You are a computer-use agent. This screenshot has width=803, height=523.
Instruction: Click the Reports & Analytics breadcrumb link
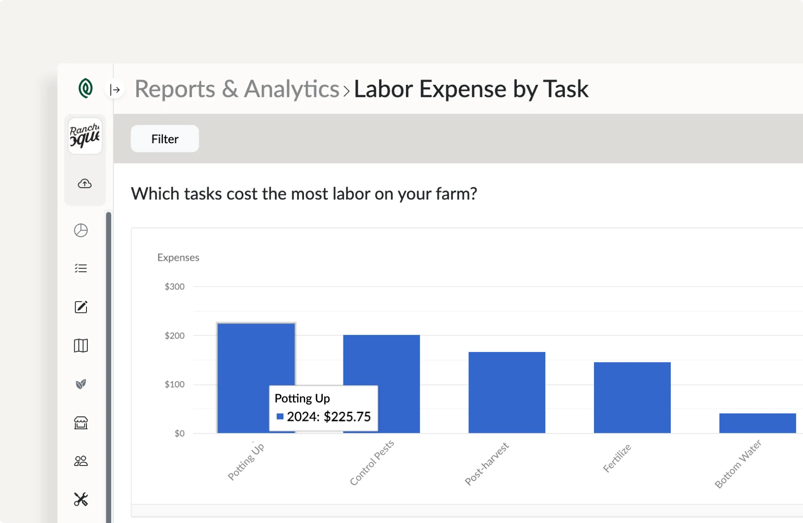pos(237,89)
